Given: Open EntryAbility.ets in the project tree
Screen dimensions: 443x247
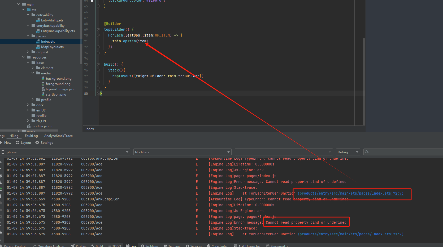Looking at the screenshot, I should pyautogui.click(x=50, y=20).
